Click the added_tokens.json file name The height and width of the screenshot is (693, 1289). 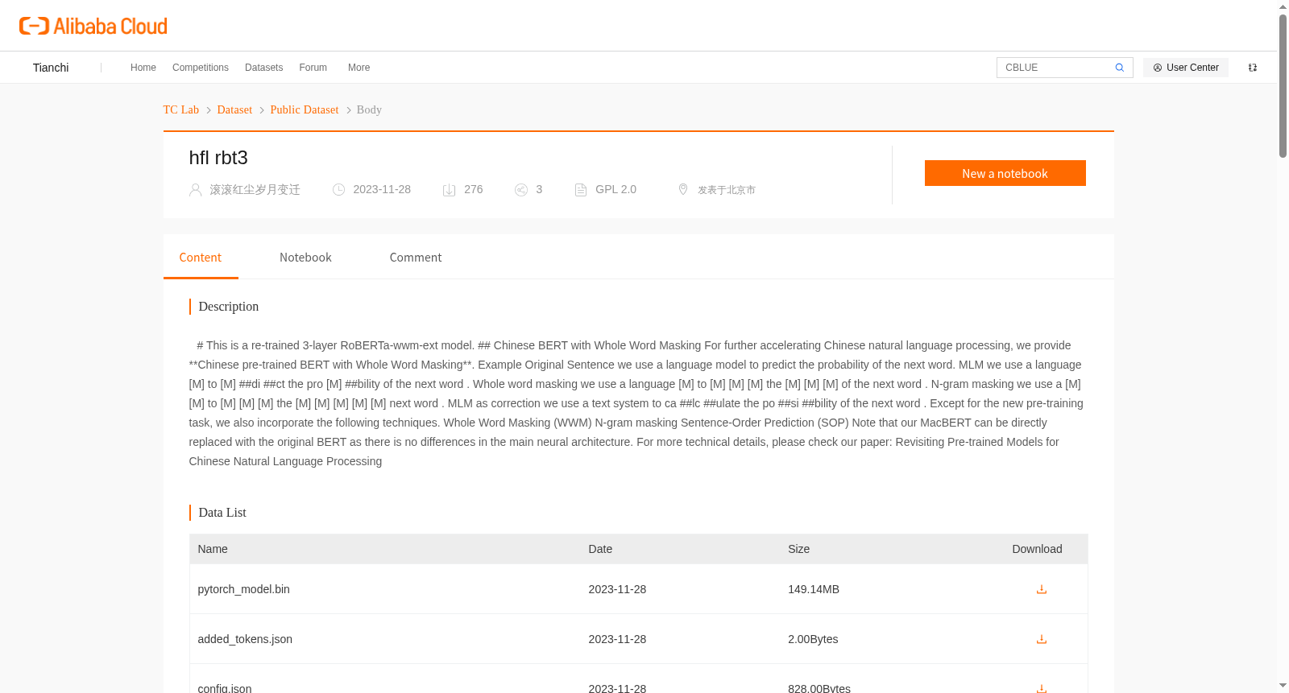coord(245,639)
